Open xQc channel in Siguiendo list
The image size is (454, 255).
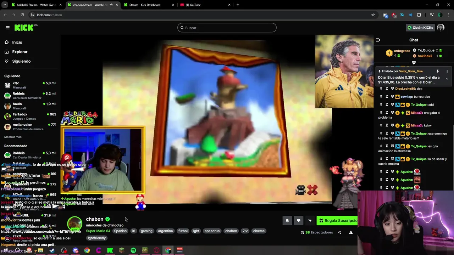coord(30,85)
